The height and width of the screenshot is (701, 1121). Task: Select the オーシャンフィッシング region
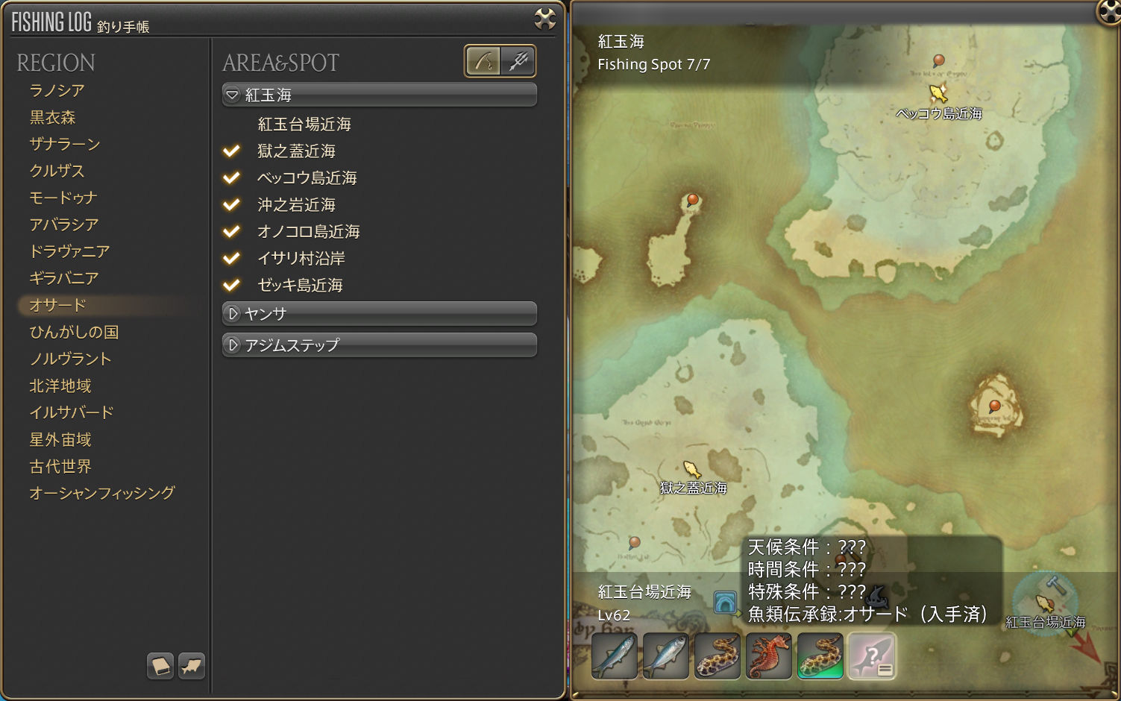[102, 493]
